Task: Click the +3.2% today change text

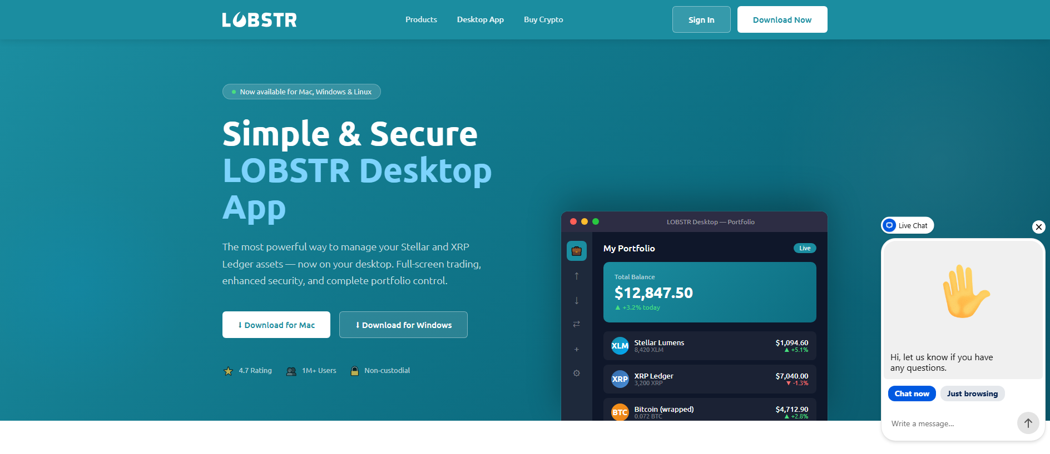Action: 637,307
